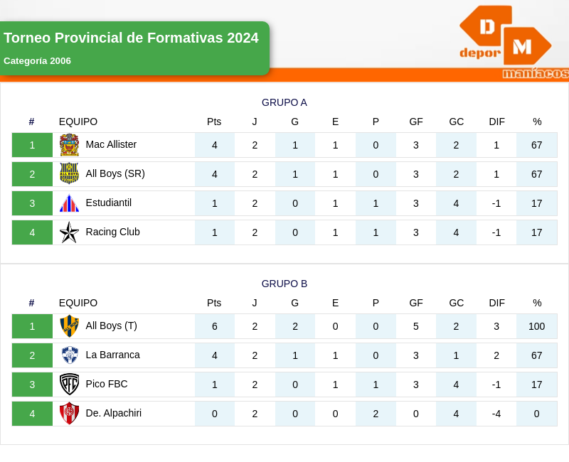Click the De. Alpachiri team crest
The height and width of the screenshot is (462, 569).
[x=69, y=414]
